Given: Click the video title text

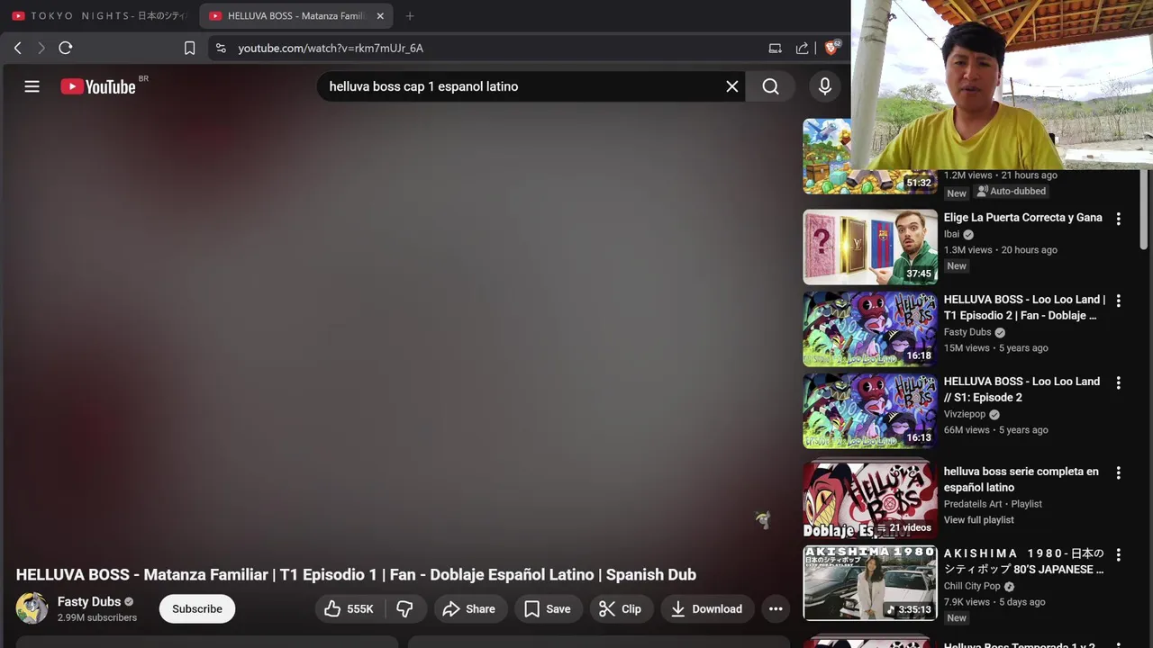Looking at the screenshot, I should 356,574.
